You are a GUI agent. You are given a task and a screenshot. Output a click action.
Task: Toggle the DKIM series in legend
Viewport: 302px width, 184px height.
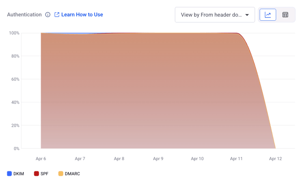(19, 174)
